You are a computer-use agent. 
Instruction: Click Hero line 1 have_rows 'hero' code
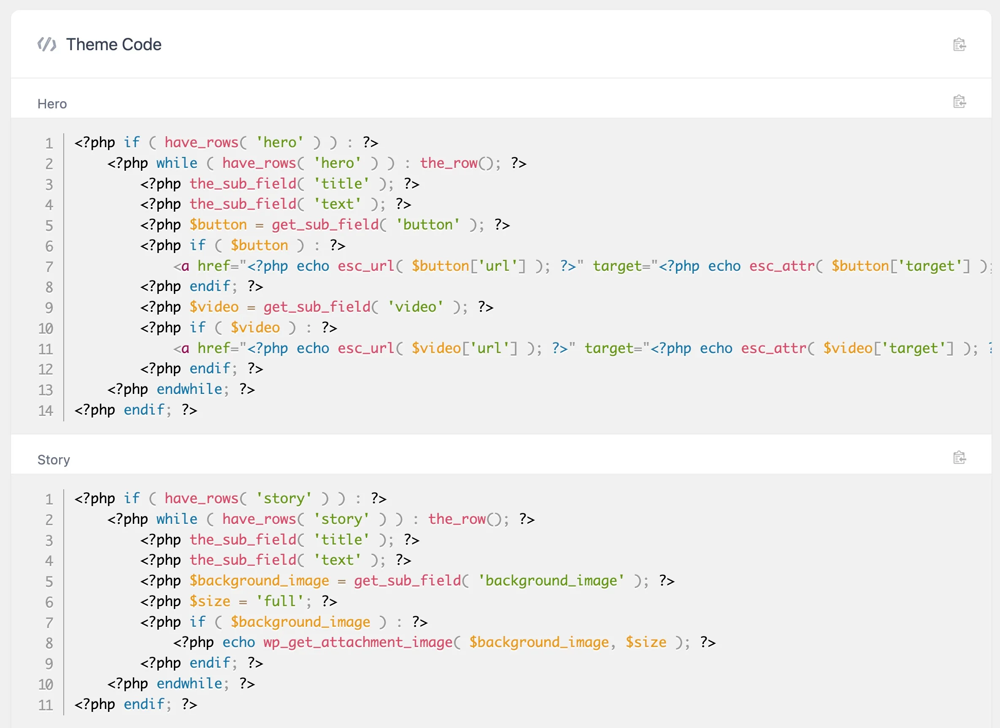click(226, 142)
